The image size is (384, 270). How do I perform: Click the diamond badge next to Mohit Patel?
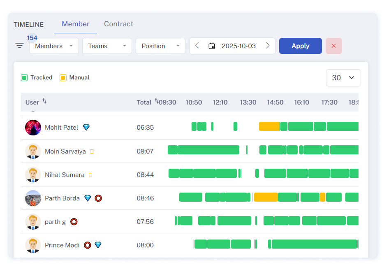pos(86,128)
